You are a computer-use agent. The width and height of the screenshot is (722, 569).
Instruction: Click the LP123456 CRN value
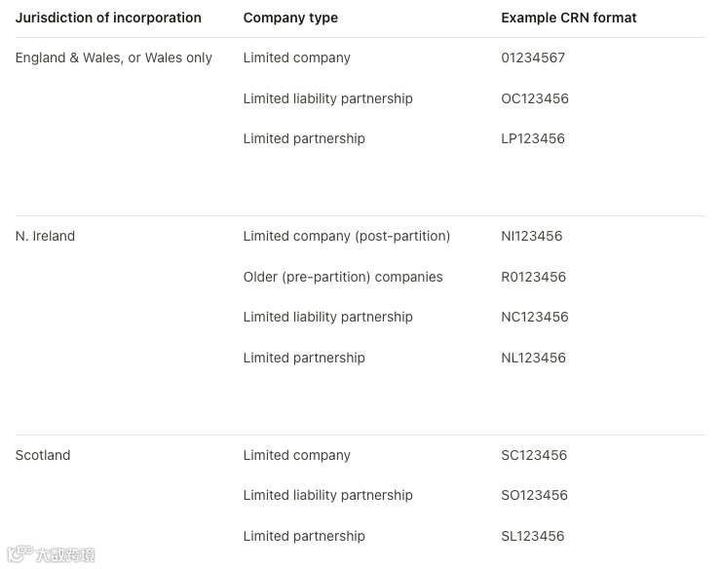coord(533,138)
